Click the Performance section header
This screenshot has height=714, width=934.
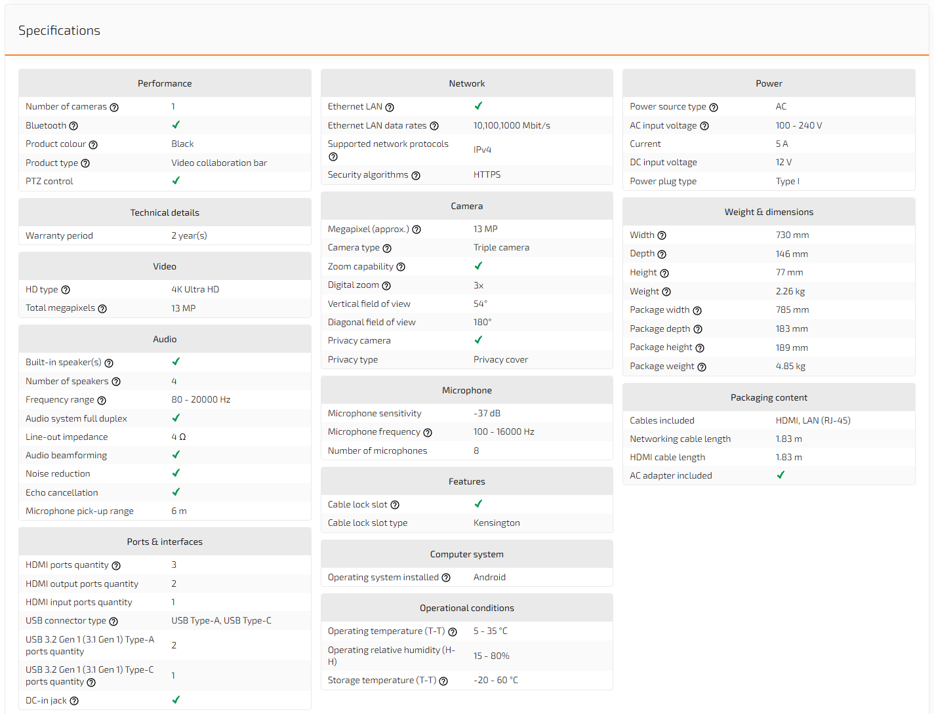click(x=165, y=83)
